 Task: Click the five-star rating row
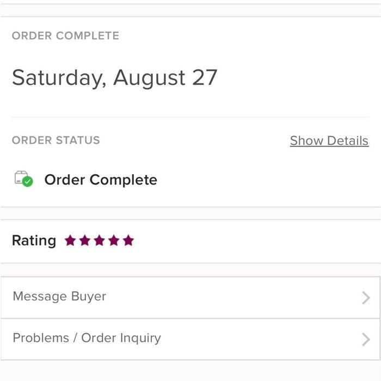coord(190,241)
